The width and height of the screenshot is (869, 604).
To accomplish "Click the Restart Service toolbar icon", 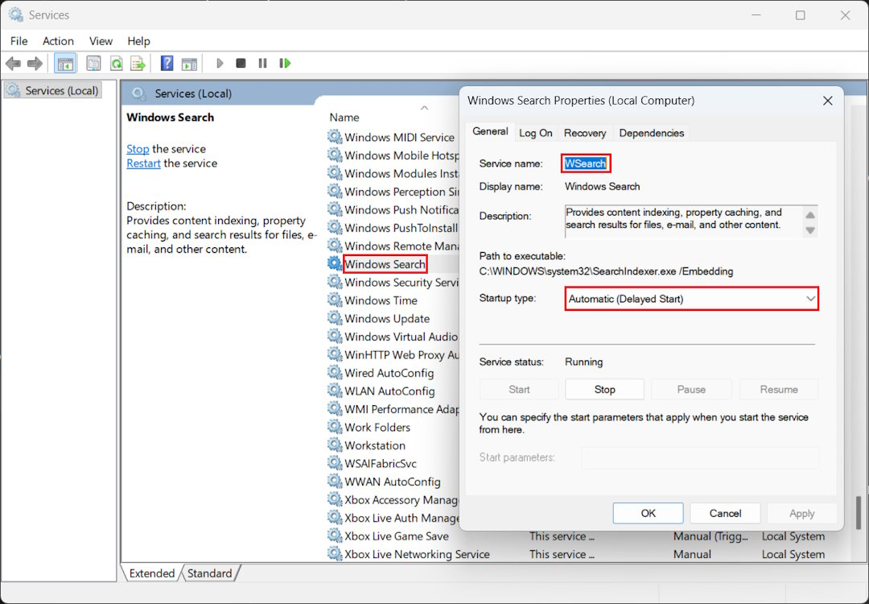I will [284, 64].
